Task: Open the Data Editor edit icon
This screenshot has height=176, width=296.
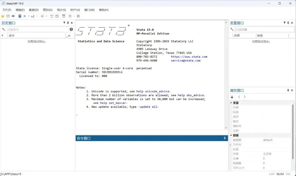Action: click(x=52, y=16)
